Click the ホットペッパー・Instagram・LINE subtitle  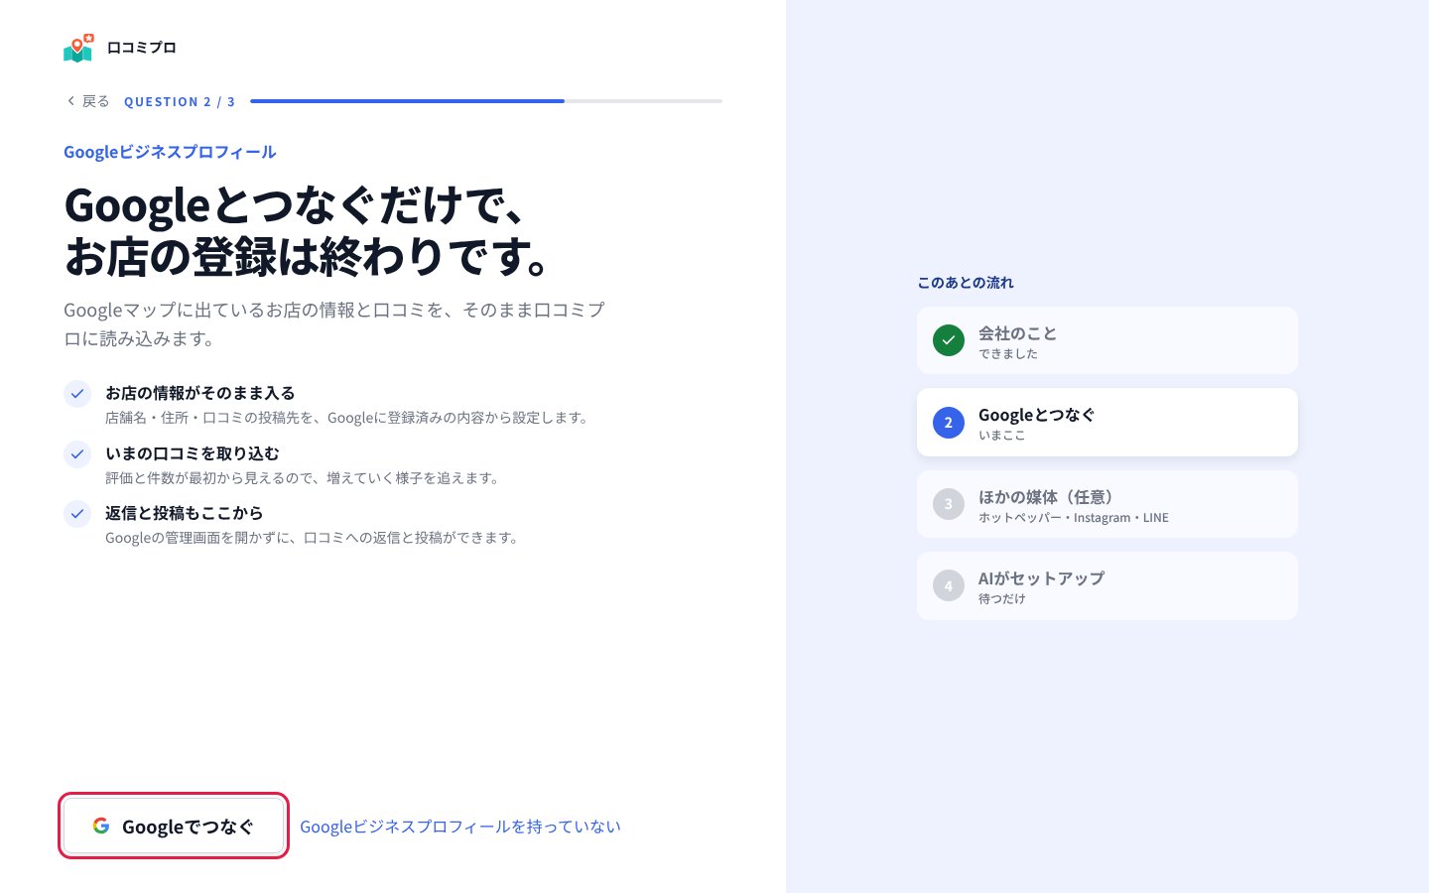tap(1074, 518)
